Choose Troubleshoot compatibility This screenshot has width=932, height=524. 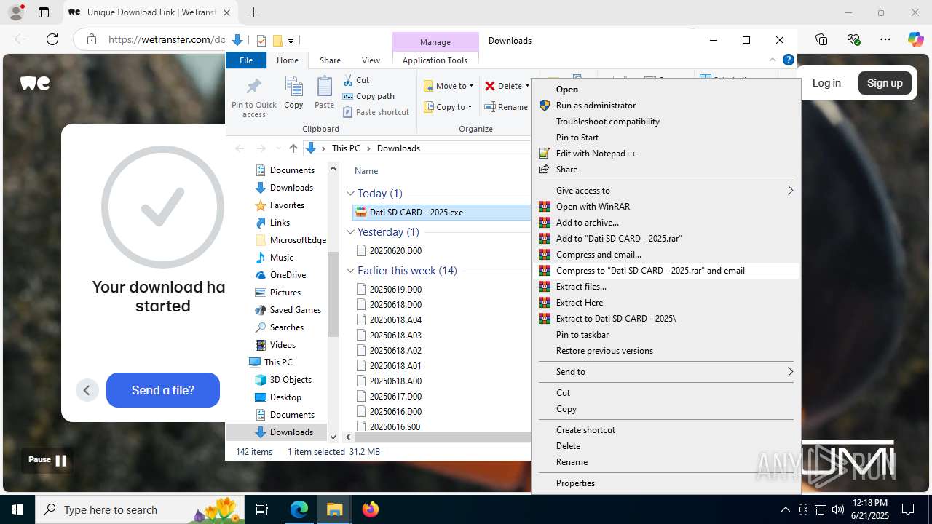click(666, 122)
